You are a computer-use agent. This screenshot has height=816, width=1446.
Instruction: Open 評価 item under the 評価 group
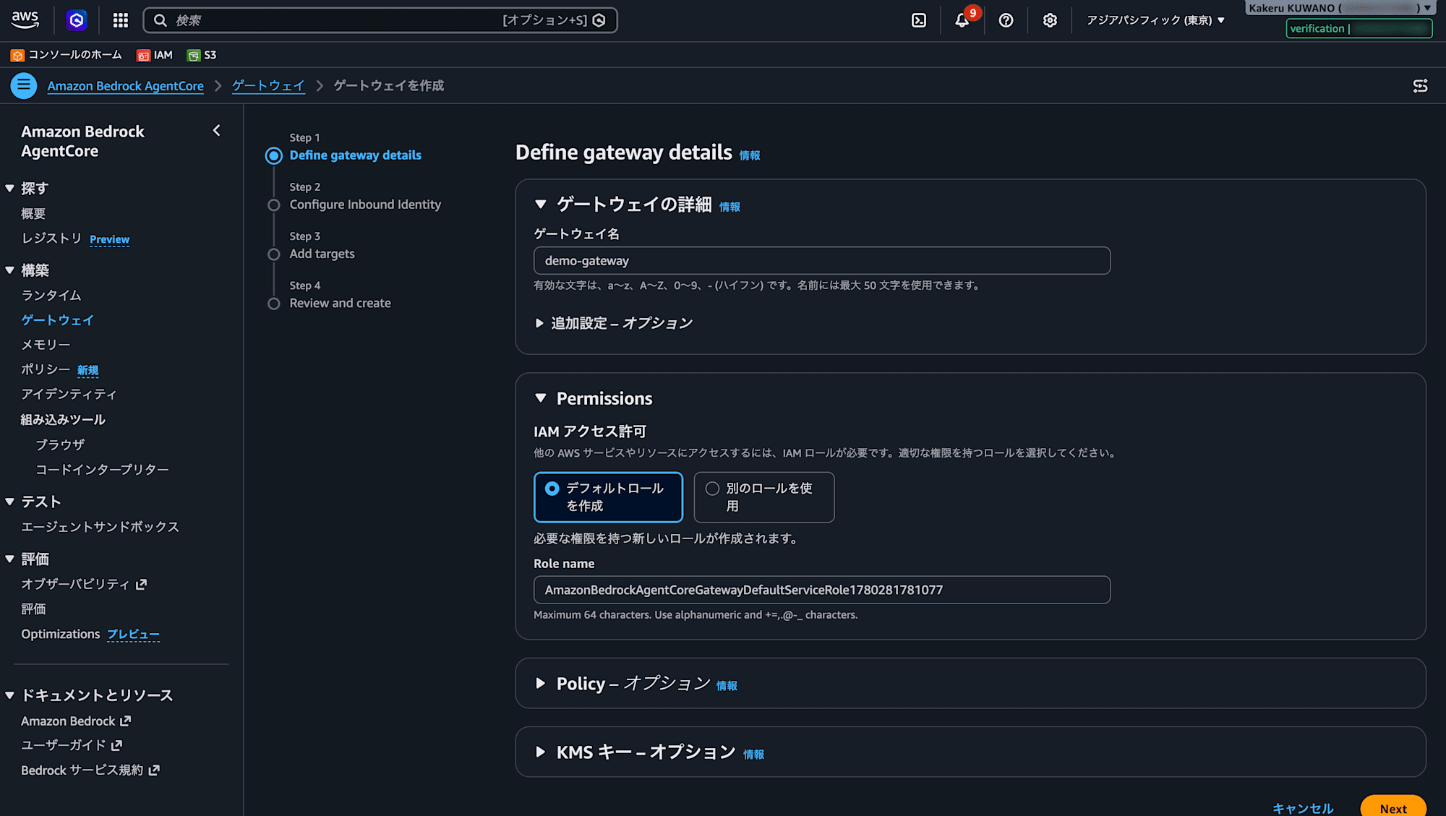tap(33, 609)
